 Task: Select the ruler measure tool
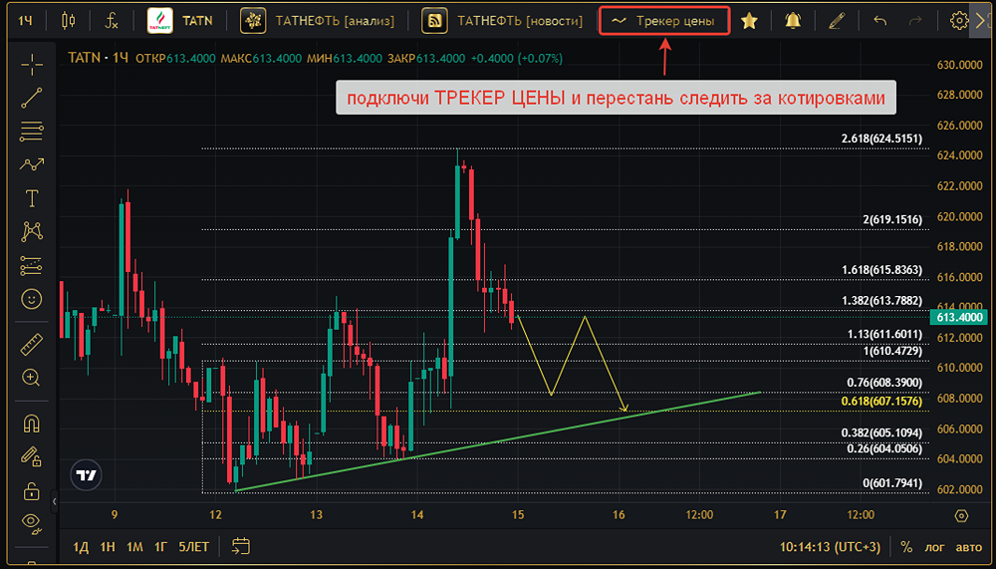point(31,344)
